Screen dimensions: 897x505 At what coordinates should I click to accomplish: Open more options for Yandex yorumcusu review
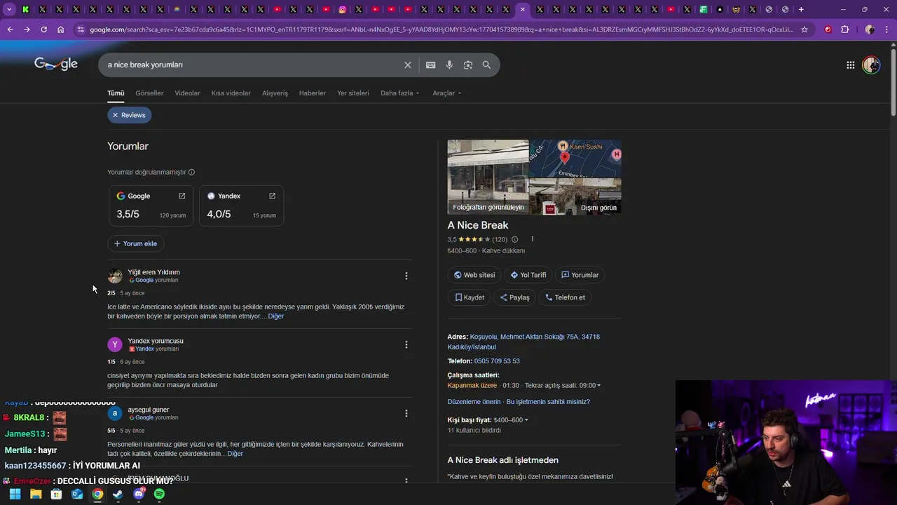point(406,344)
